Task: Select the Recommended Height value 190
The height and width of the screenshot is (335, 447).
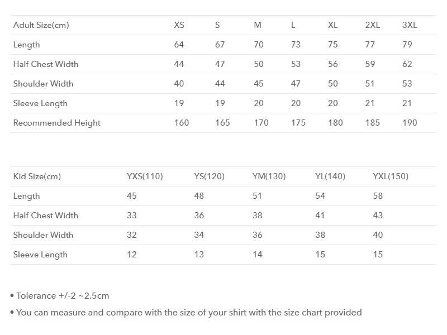Action: point(410,123)
